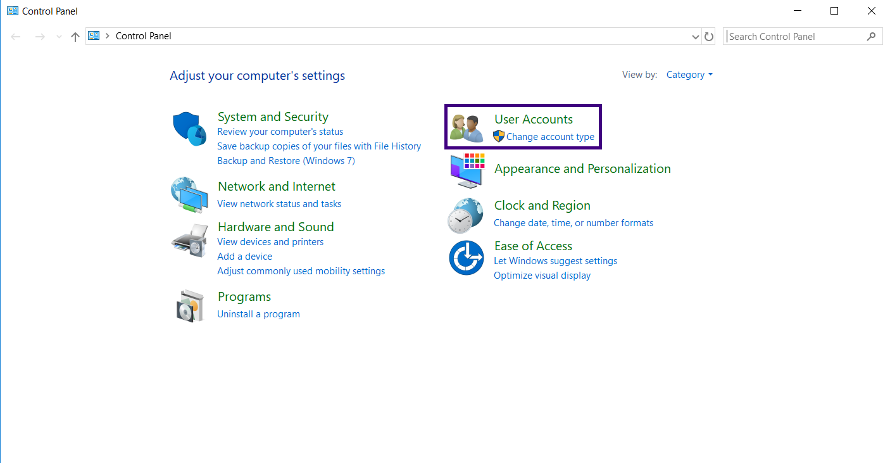This screenshot has height=463, width=890.
Task: Open Hardware and Sound category
Action: pyautogui.click(x=276, y=227)
